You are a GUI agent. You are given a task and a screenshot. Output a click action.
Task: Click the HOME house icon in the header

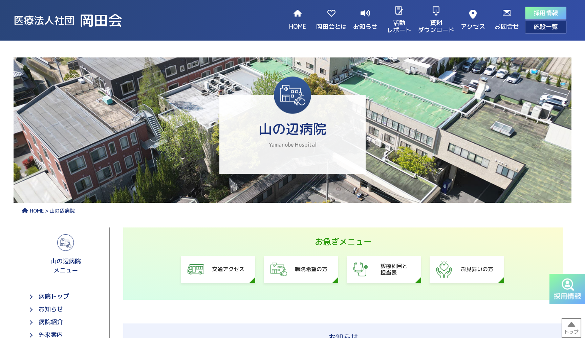coord(297,13)
